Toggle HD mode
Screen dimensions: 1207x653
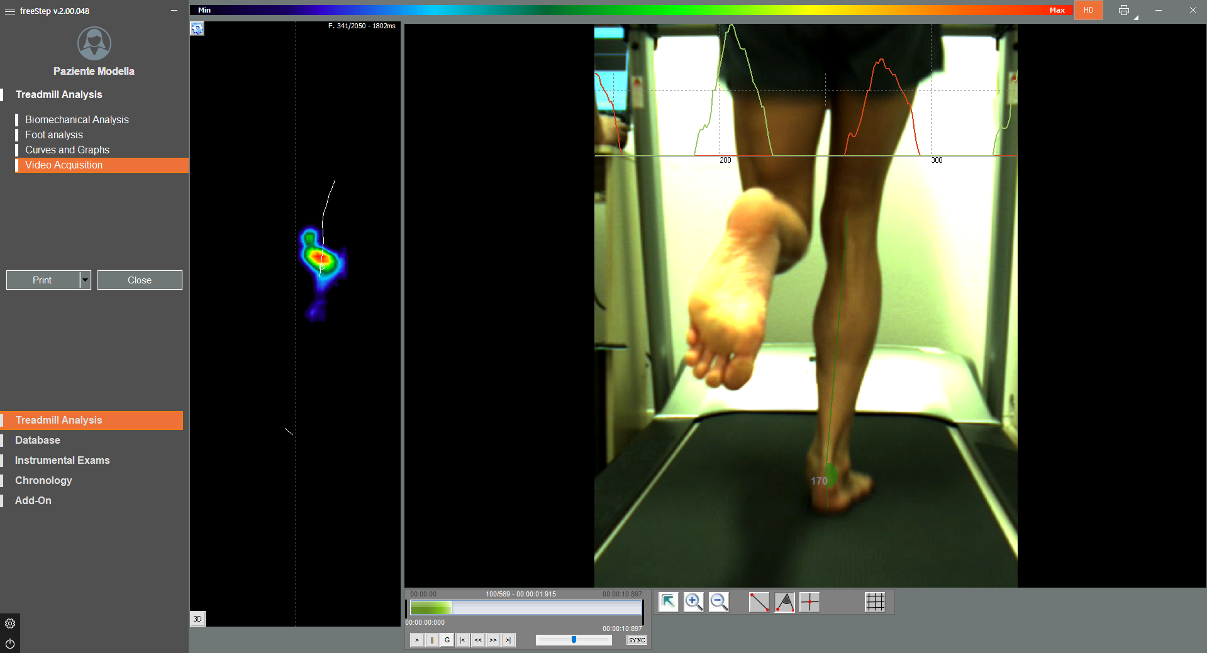(1088, 10)
